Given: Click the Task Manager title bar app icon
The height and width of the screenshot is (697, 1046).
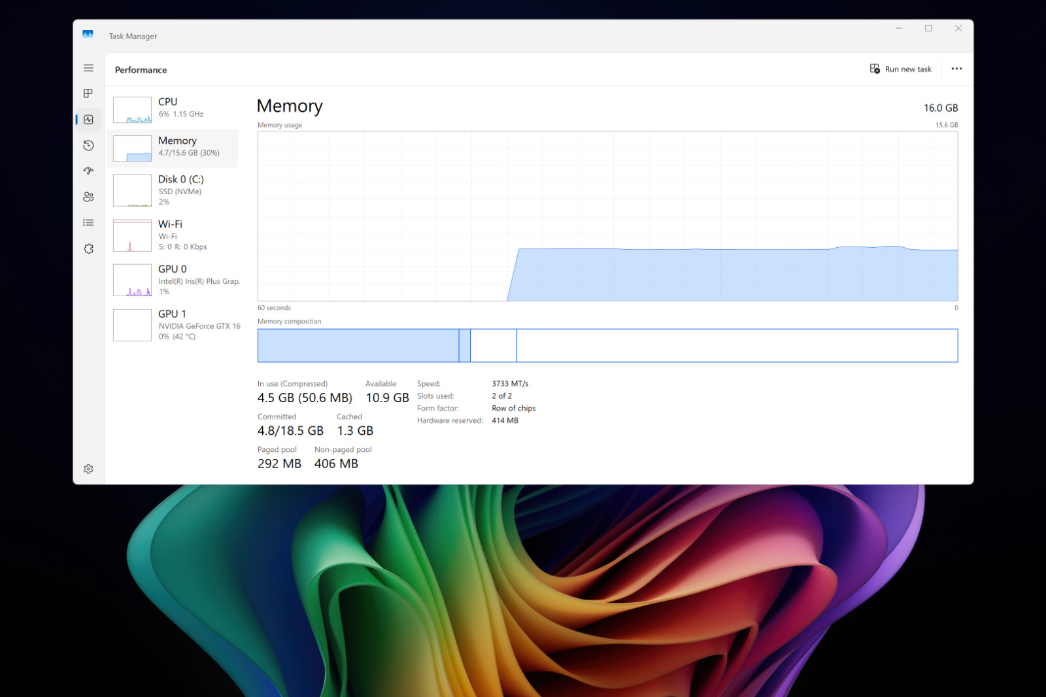Looking at the screenshot, I should point(88,34).
